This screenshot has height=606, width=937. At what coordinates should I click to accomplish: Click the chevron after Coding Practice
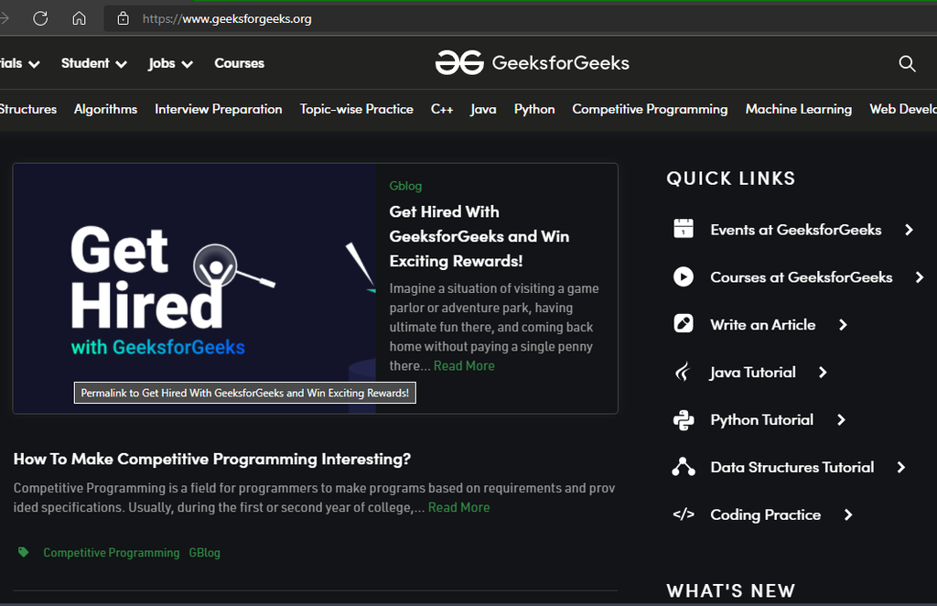[848, 514]
